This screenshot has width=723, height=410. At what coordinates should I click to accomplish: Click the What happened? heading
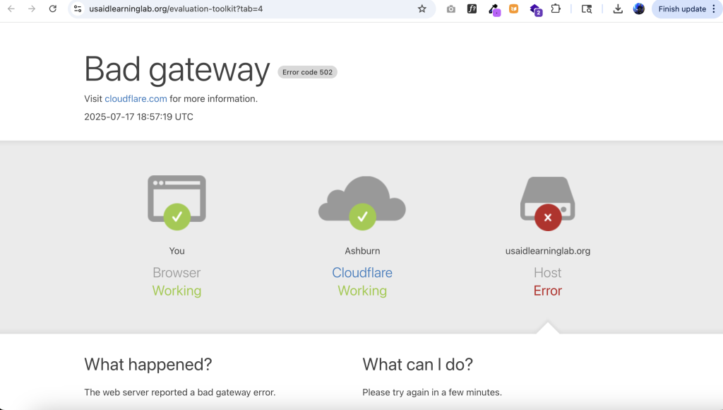coord(148,365)
